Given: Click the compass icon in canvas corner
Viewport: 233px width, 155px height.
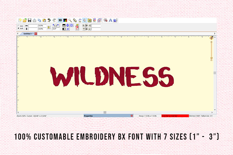Looking at the screenshot, I should (211, 38).
